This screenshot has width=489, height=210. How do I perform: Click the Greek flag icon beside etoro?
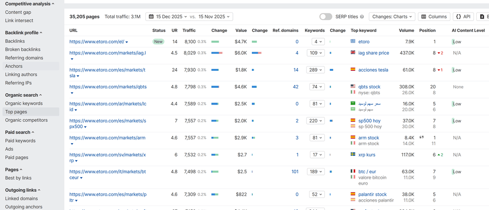point(353,42)
